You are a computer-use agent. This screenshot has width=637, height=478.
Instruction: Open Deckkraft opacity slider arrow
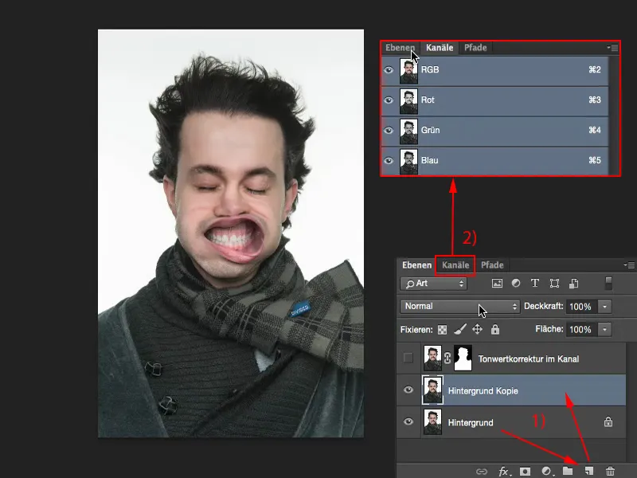[x=605, y=307]
